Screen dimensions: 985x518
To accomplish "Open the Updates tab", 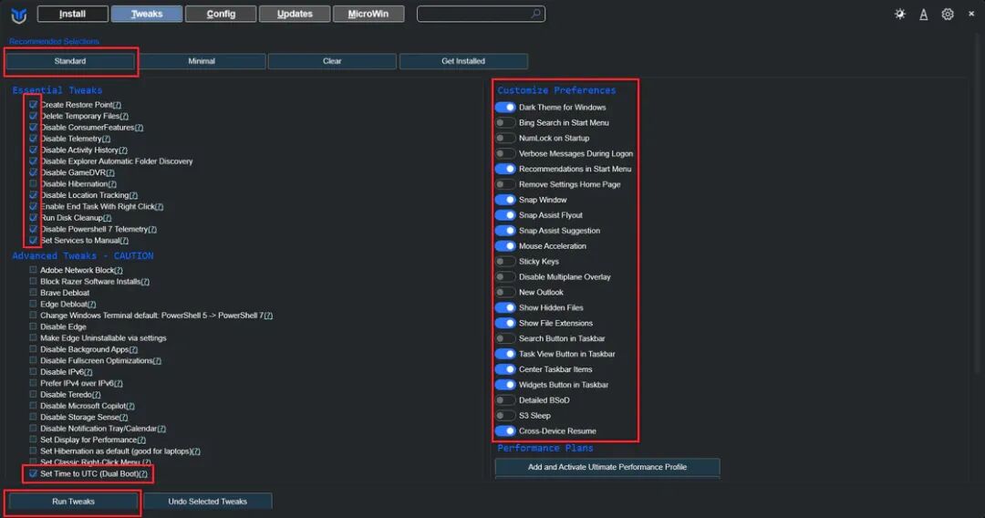I will (x=295, y=14).
